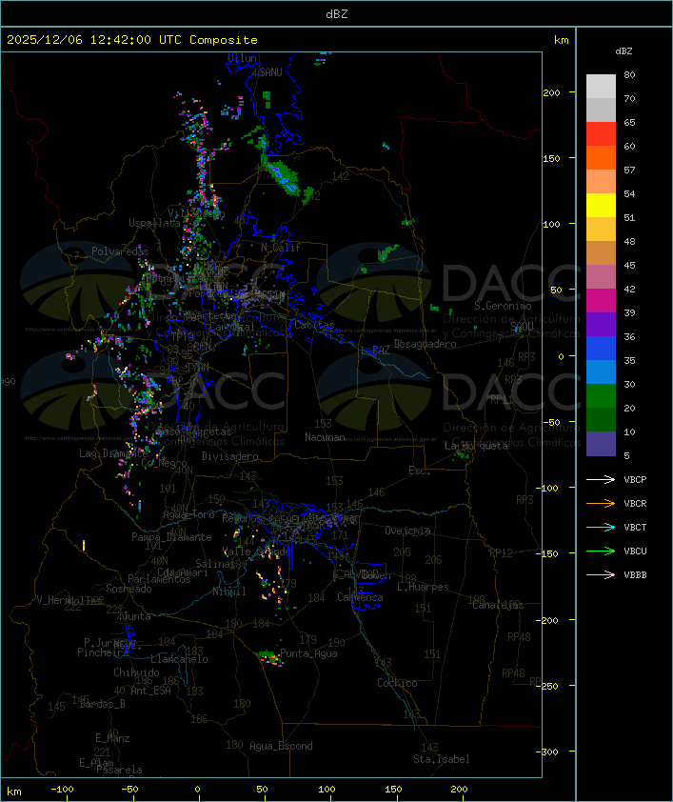Click the S.Geronimo place label
The image size is (673, 802).
(x=503, y=306)
